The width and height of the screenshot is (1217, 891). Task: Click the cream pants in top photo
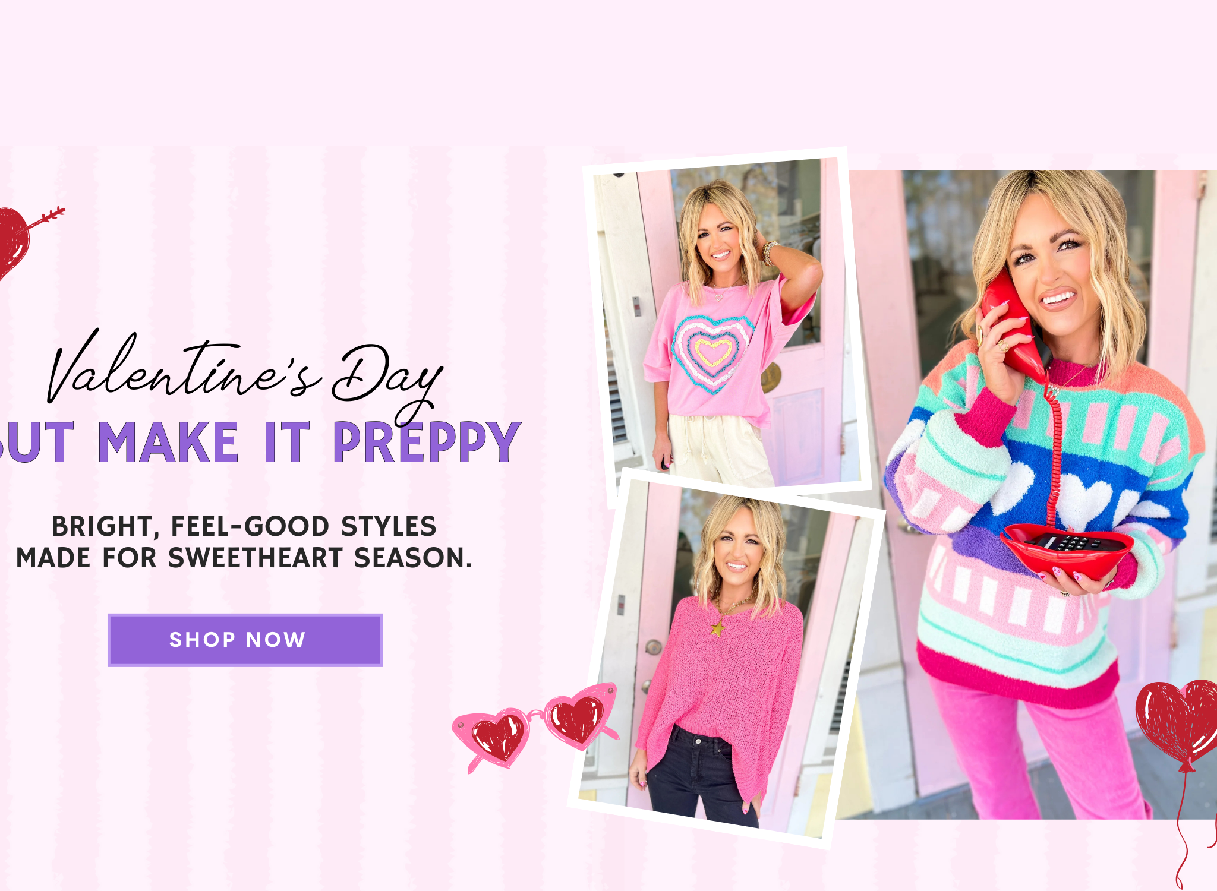pyautogui.click(x=719, y=450)
